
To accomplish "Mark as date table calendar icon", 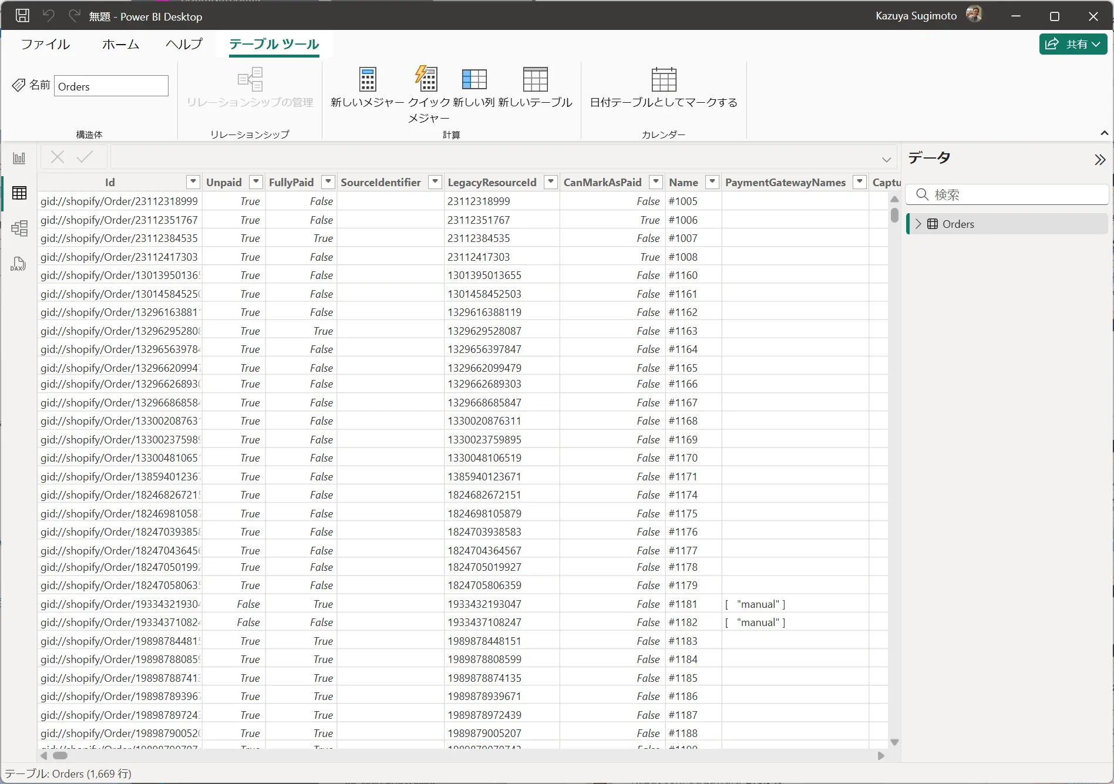I will point(664,80).
